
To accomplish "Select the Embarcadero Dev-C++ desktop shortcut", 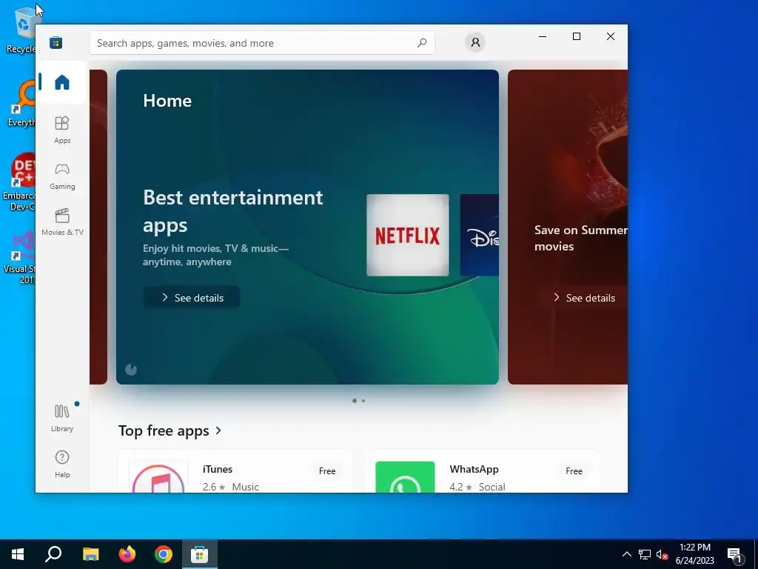I will point(19,182).
